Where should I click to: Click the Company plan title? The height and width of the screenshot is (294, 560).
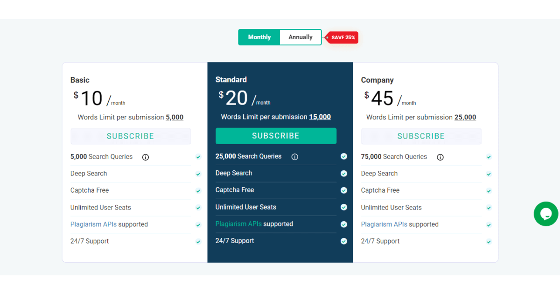pos(377,80)
